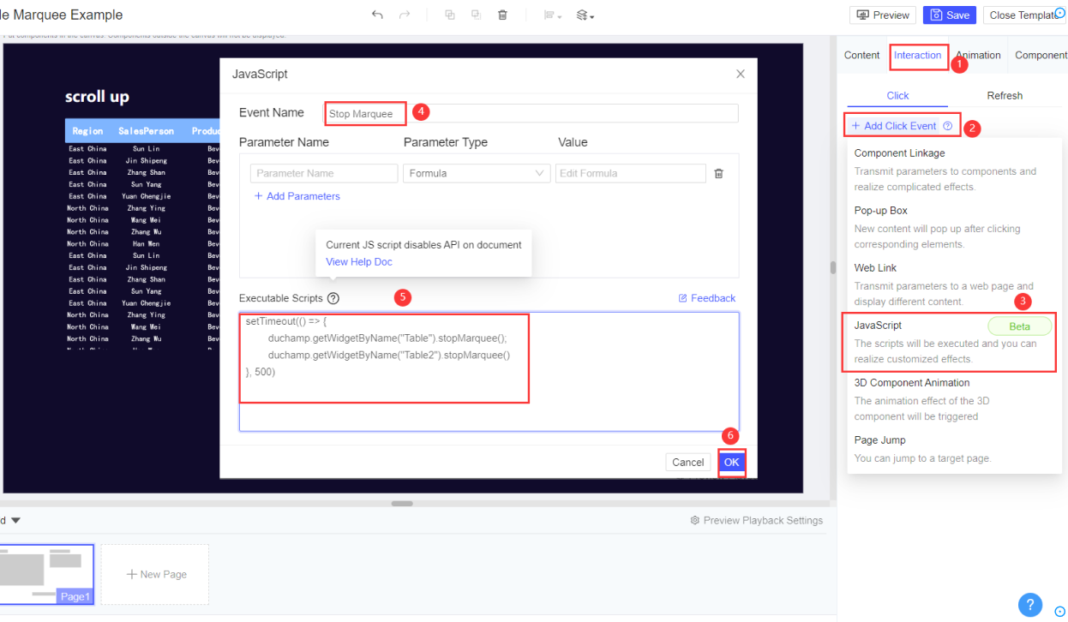Screen dimensions: 1068x622
Task: Delete the component using the toolbar trash icon
Action: tap(502, 15)
